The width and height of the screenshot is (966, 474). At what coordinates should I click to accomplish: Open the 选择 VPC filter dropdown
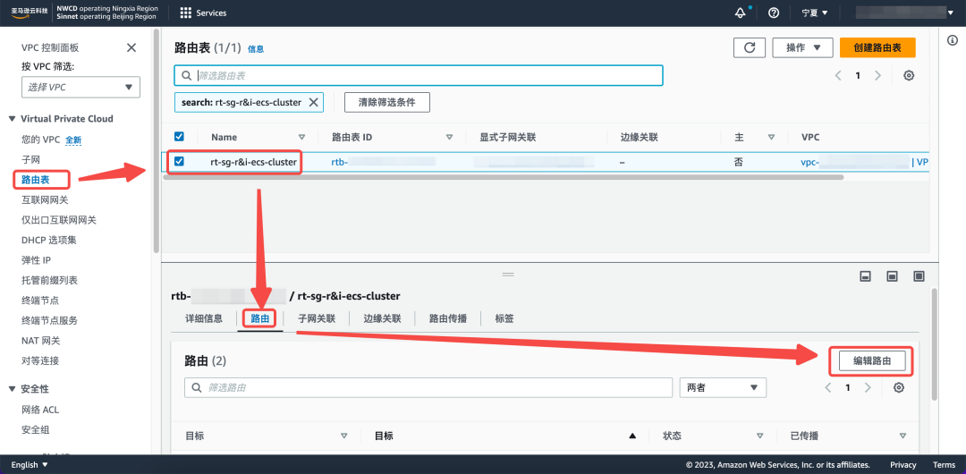80,87
